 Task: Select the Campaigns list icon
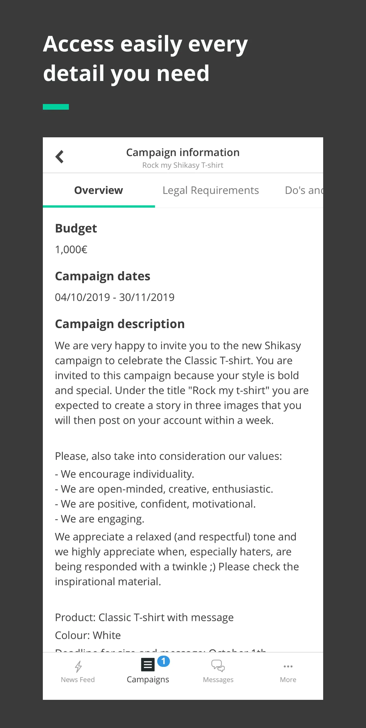[x=148, y=664]
